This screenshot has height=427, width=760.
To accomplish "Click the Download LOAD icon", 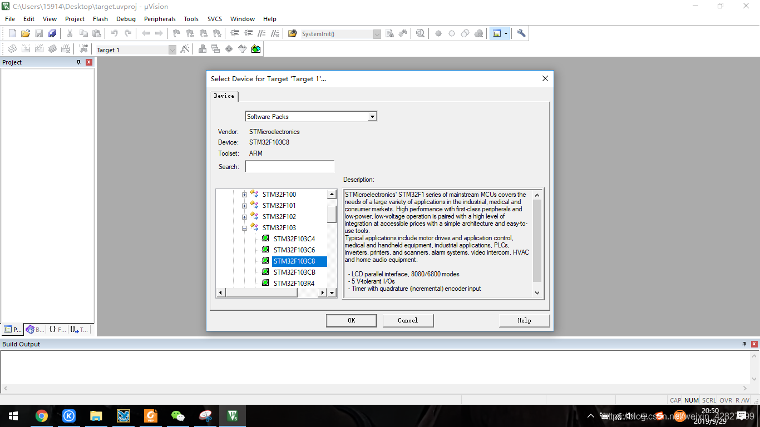I will point(83,49).
